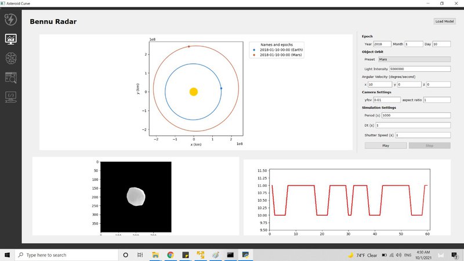Open the command prompt taskbar icon
Image resolution: width=464 pixels, height=261 pixels.
tap(230, 255)
